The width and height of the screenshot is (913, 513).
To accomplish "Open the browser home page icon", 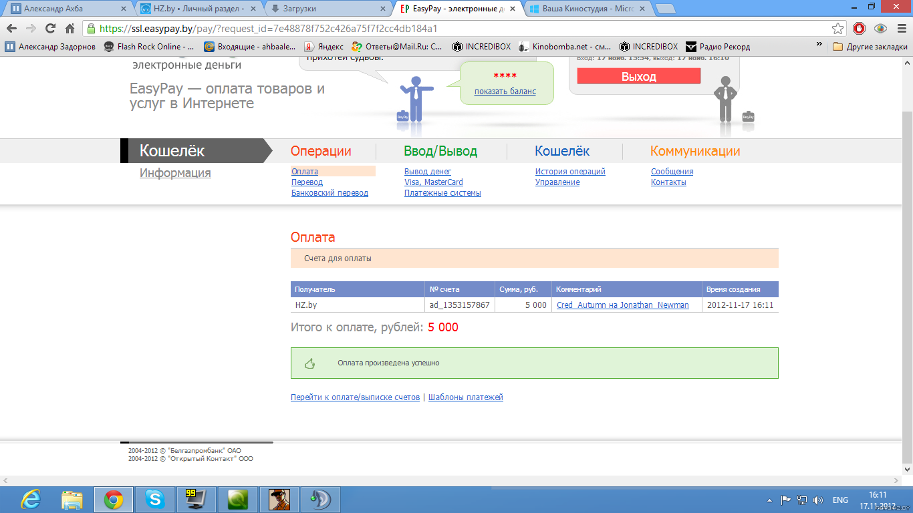I will coord(70,29).
